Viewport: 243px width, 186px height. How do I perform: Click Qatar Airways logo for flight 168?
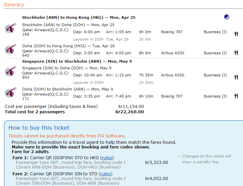(11, 28)
